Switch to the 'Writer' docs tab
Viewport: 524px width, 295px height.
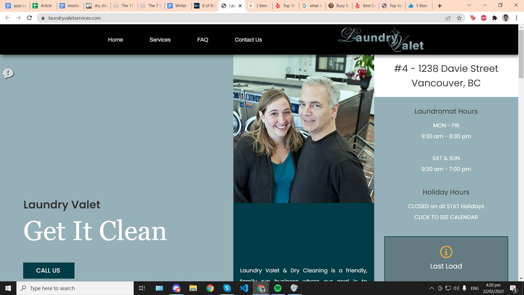178,6
